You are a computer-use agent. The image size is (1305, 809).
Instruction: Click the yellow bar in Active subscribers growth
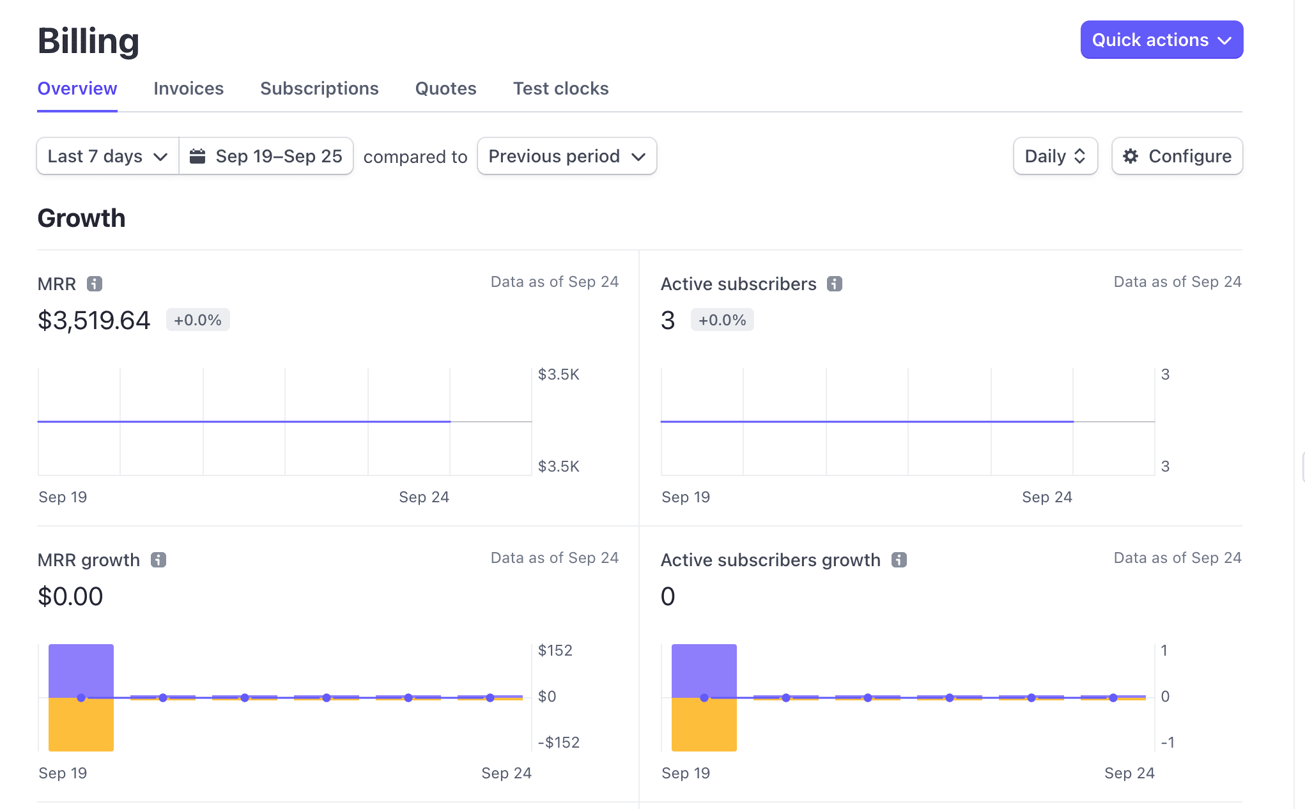pos(704,725)
